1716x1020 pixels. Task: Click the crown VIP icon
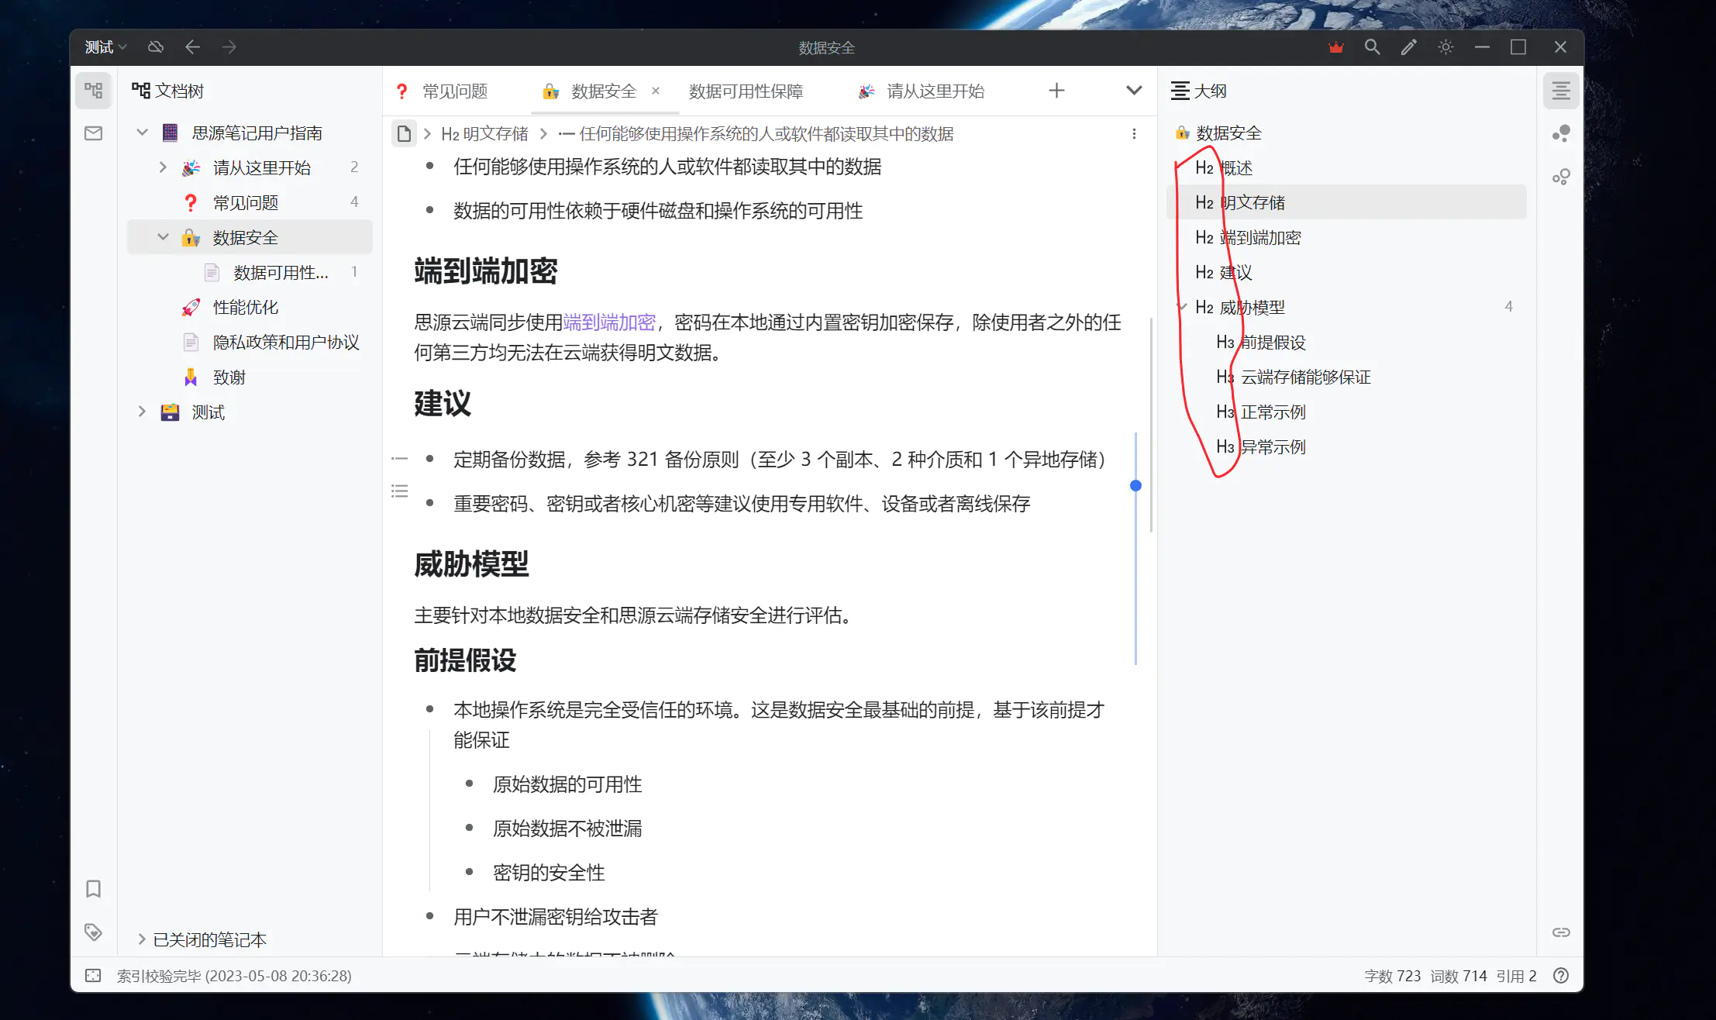coord(1335,47)
